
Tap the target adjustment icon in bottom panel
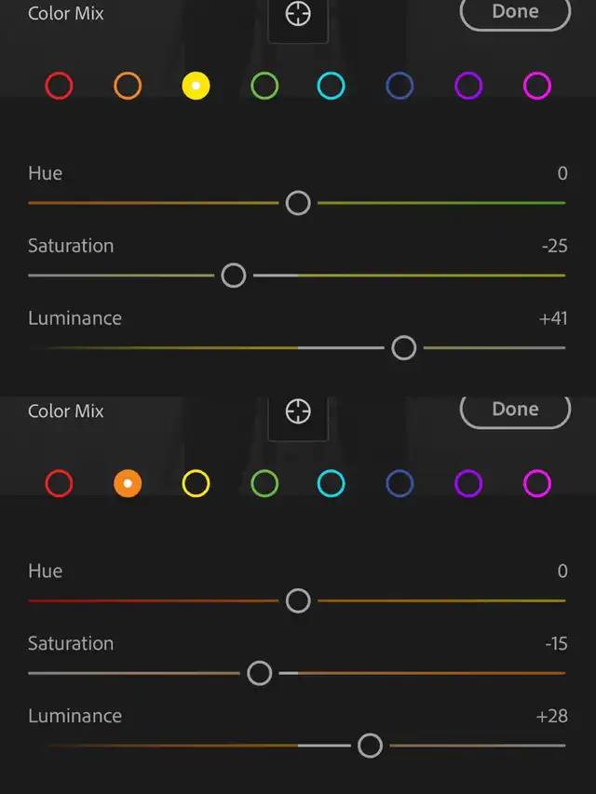297,410
